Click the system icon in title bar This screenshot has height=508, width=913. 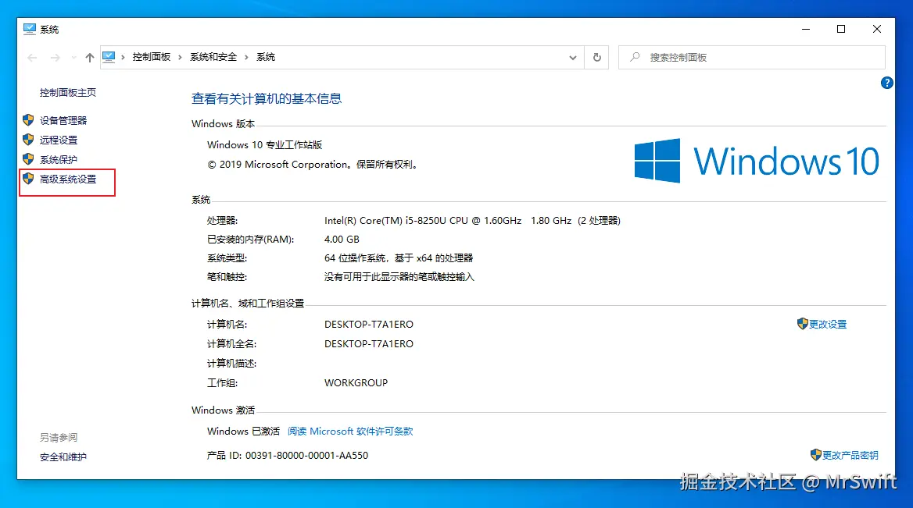tap(30, 29)
